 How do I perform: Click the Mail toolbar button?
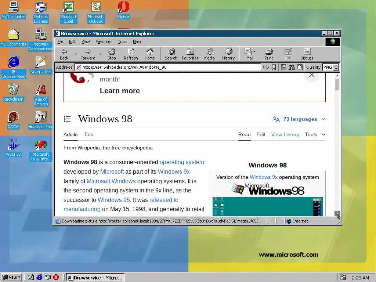coord(248,54)
